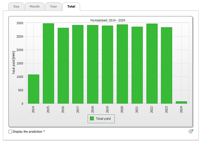Select the Total tab
This screenshot has height=141, width=200.
71,6
